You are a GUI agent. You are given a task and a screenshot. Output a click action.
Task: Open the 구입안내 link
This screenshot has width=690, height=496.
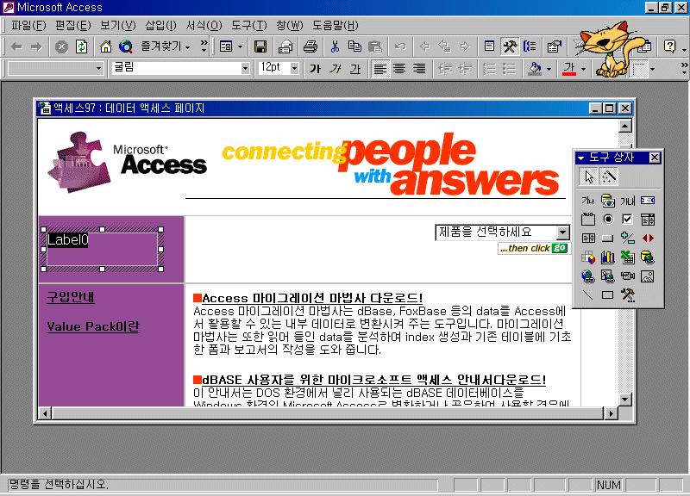pos(71,297)
